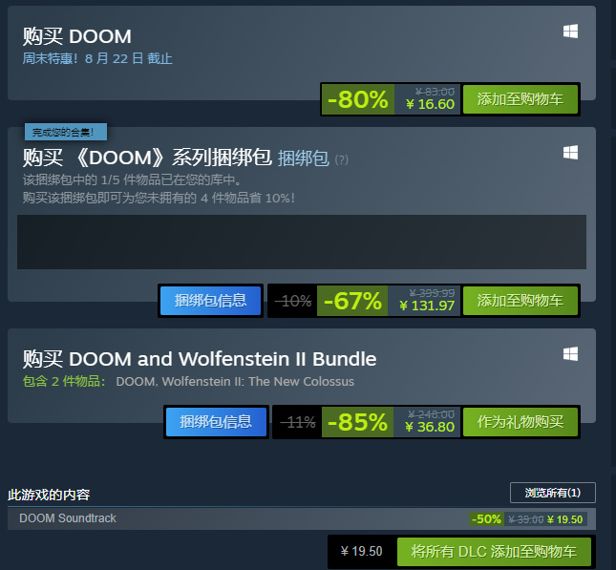Viewport: 616px width, 570px height.
Task: Click Windows icon in DOOM purchase box
Action: 570,32
